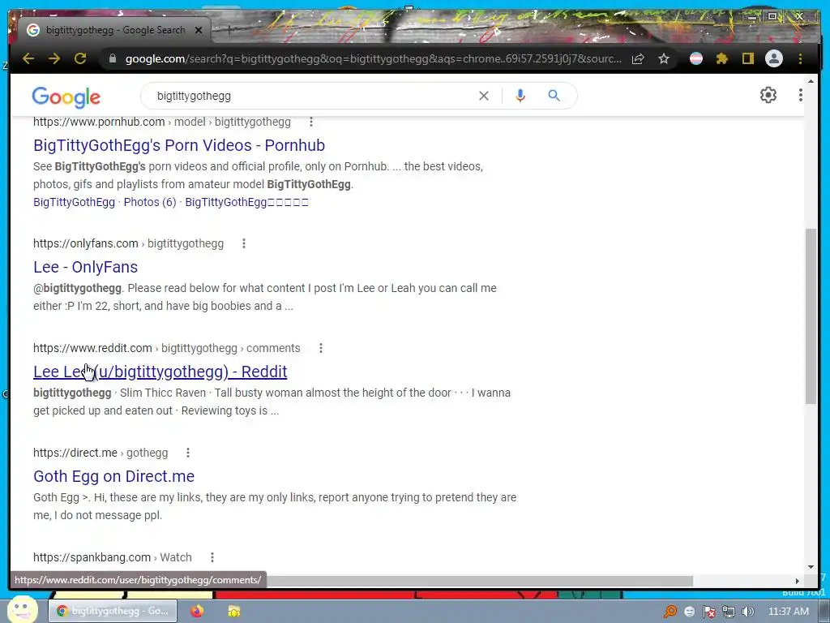
Task: Open 'Goth Egg on Direct.me' result
Action: tap(113, 476)
